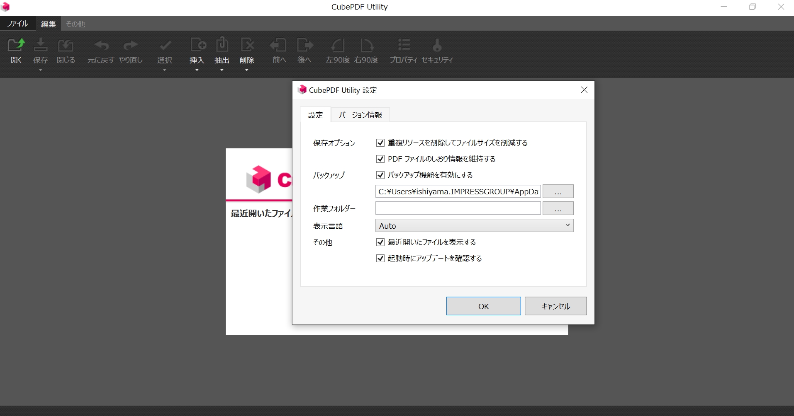
Task: Toggle enable backup (バックアップ機能) checkbox
Action: pyautogui.click(x=380, y=175)
